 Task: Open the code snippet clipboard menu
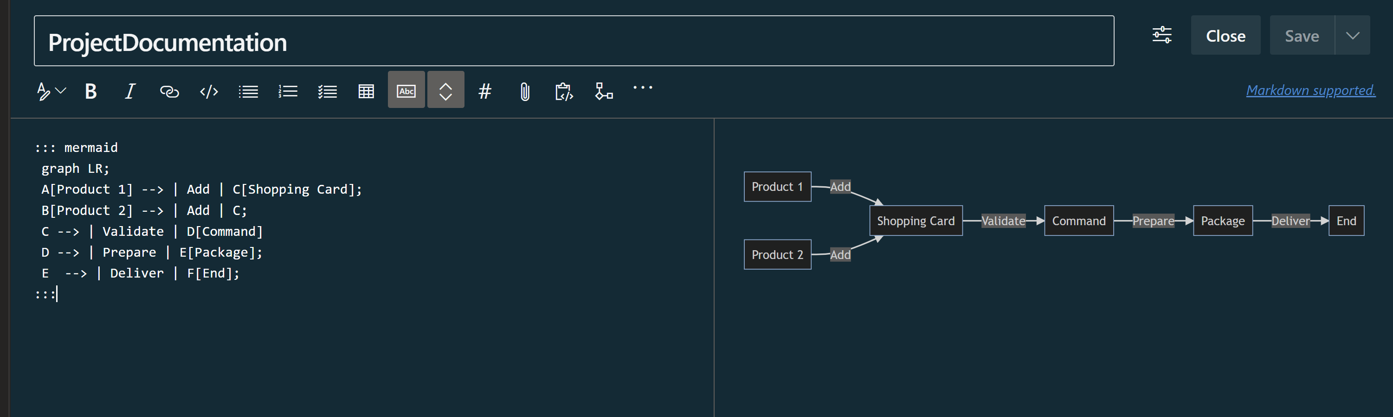pyautogui.click(x=564, y=90)
